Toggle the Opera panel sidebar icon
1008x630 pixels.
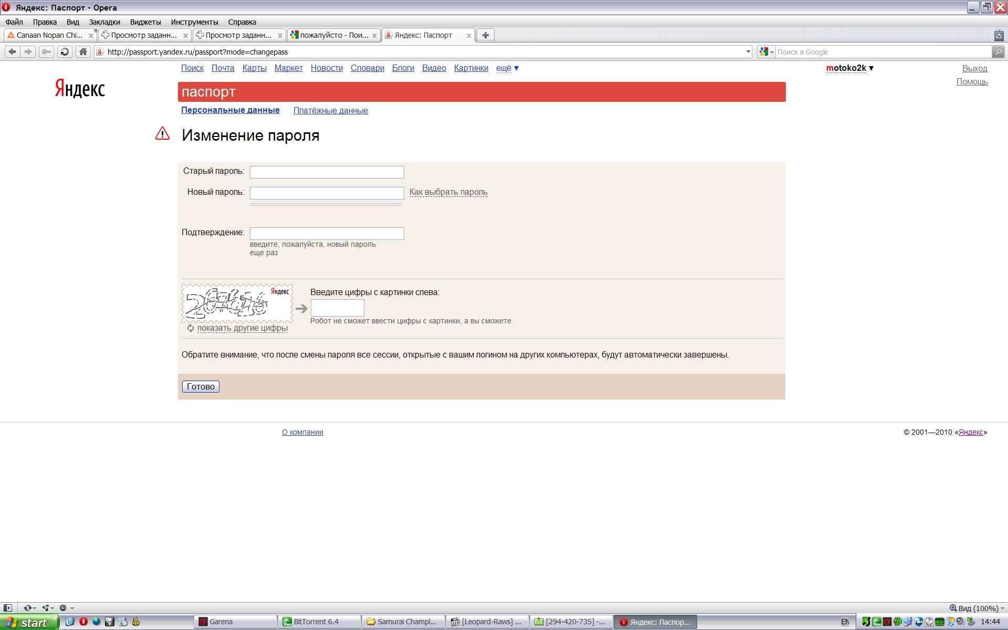7,608
